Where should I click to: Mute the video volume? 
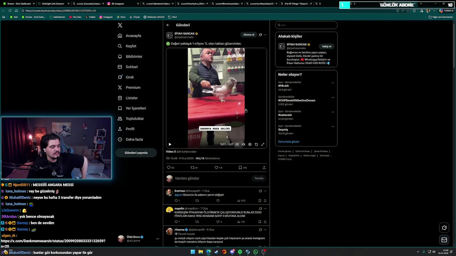pyautogui.click(x=243, y=144)
